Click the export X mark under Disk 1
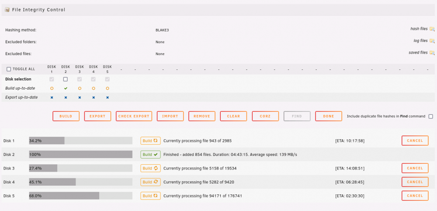This screenshot has height=211, width=437. (x=52, y=97)
